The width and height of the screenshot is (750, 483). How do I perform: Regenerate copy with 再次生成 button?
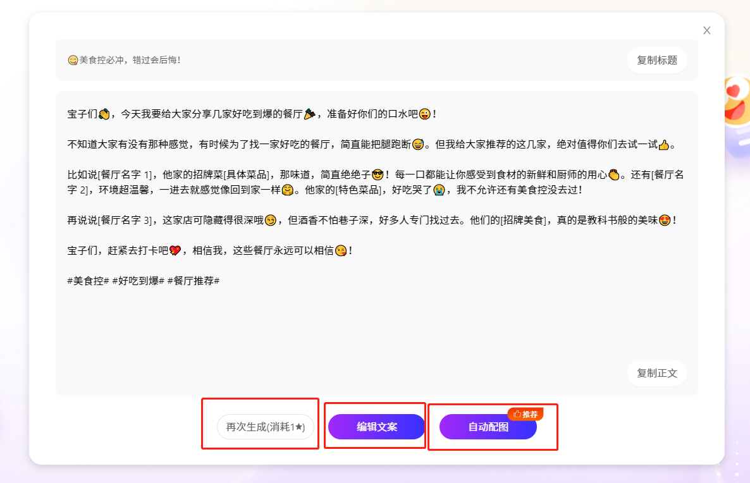click(265, 427)
